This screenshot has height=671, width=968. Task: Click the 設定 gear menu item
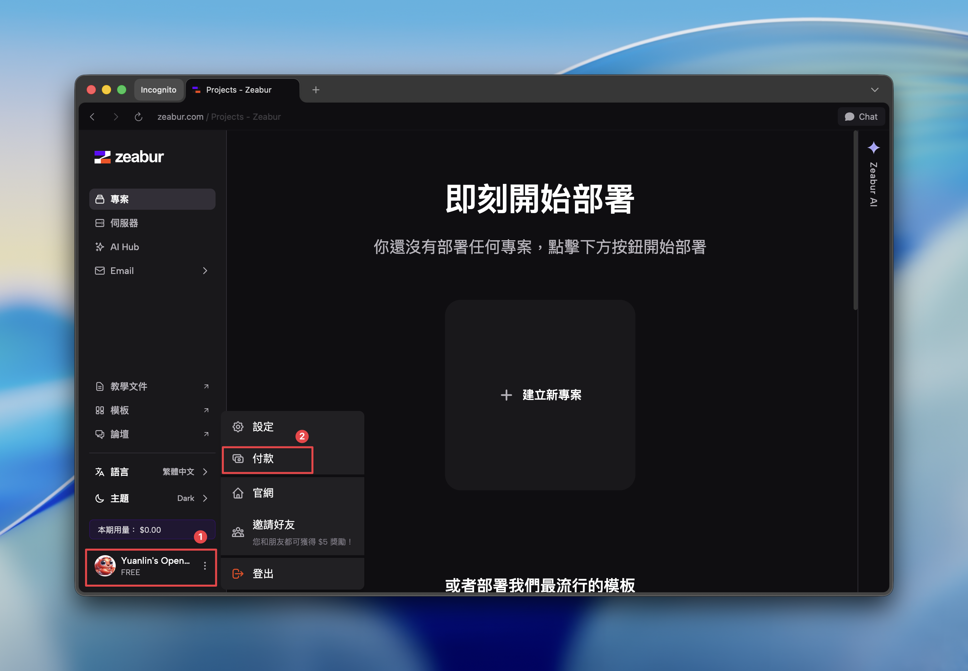pos(263,427)
